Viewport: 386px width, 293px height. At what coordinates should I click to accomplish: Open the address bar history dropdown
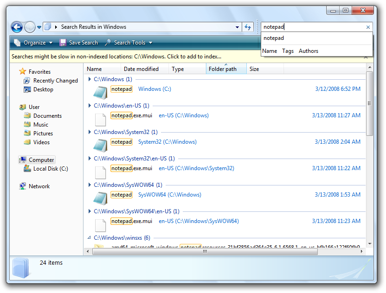237,27
